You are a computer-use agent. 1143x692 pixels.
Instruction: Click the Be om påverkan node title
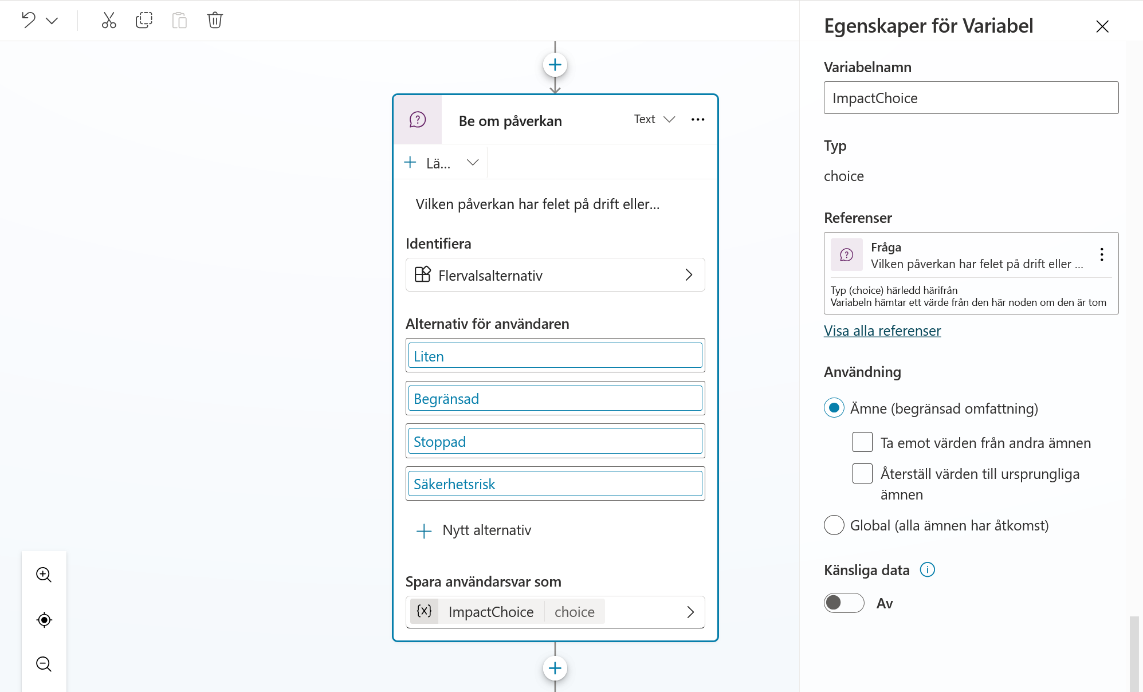coord(510,121)
